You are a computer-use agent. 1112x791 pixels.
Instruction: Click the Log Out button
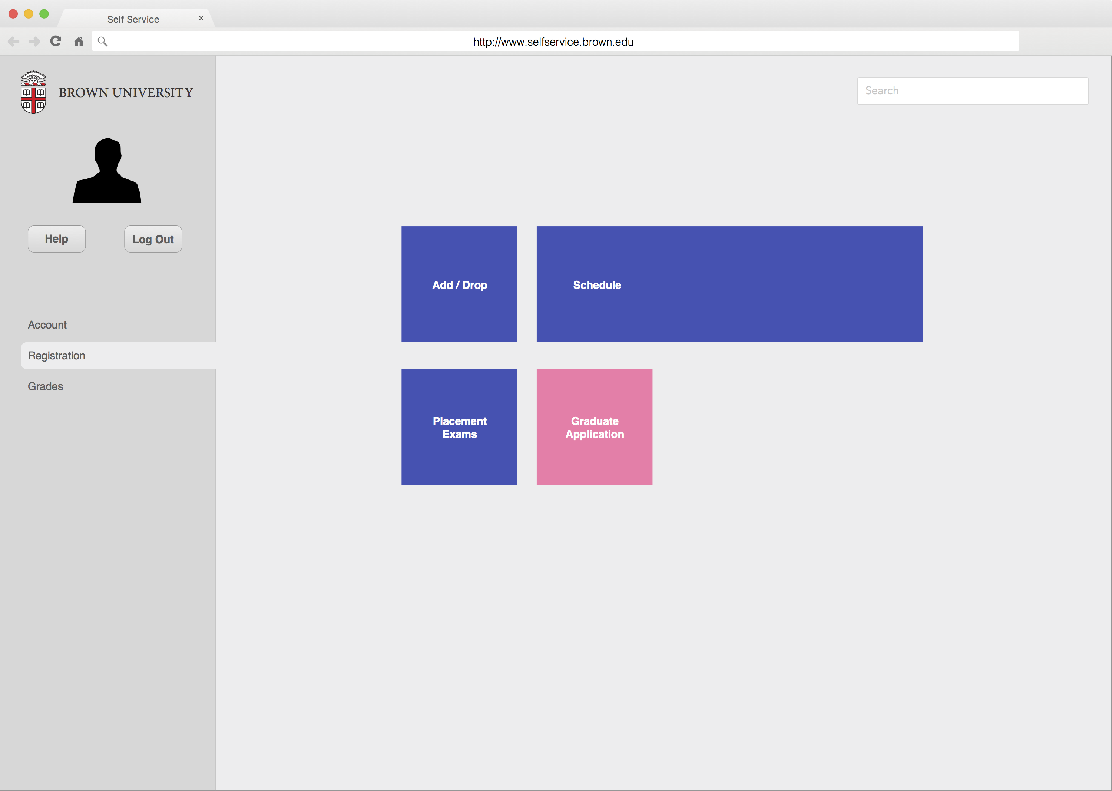pyautogui.click(x=153, y=239)
